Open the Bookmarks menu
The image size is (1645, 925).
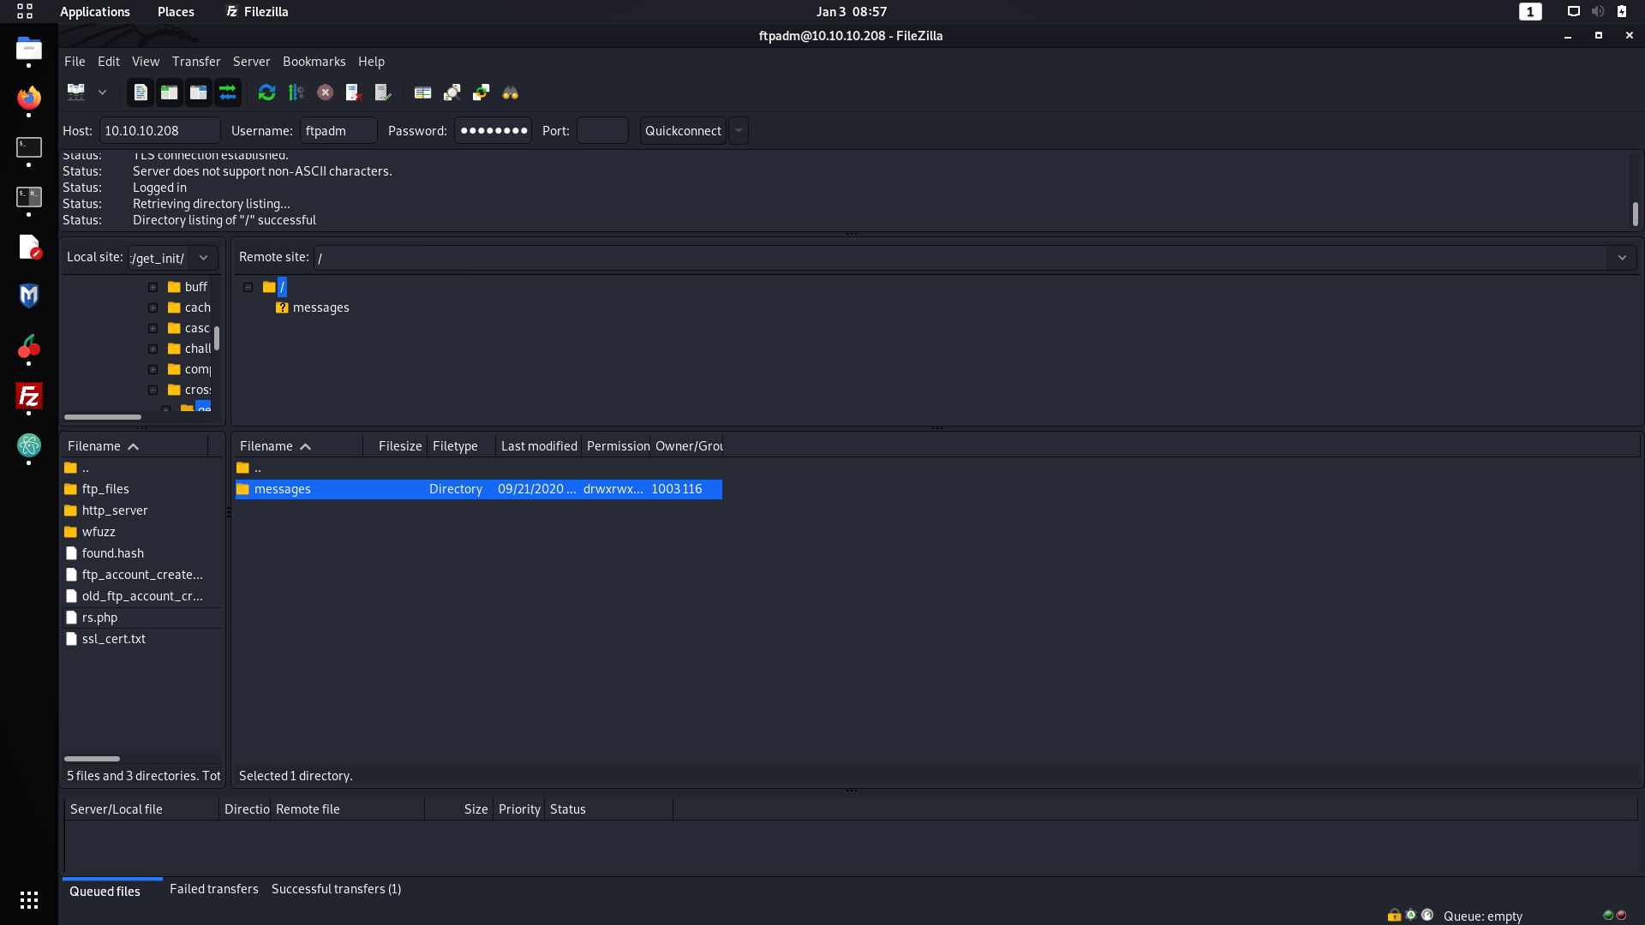click(314, 62)
